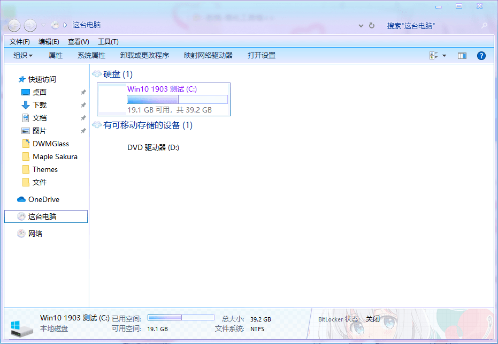Open help with the question mark icon
Screen dimensions: 498x344
point(481,56)
